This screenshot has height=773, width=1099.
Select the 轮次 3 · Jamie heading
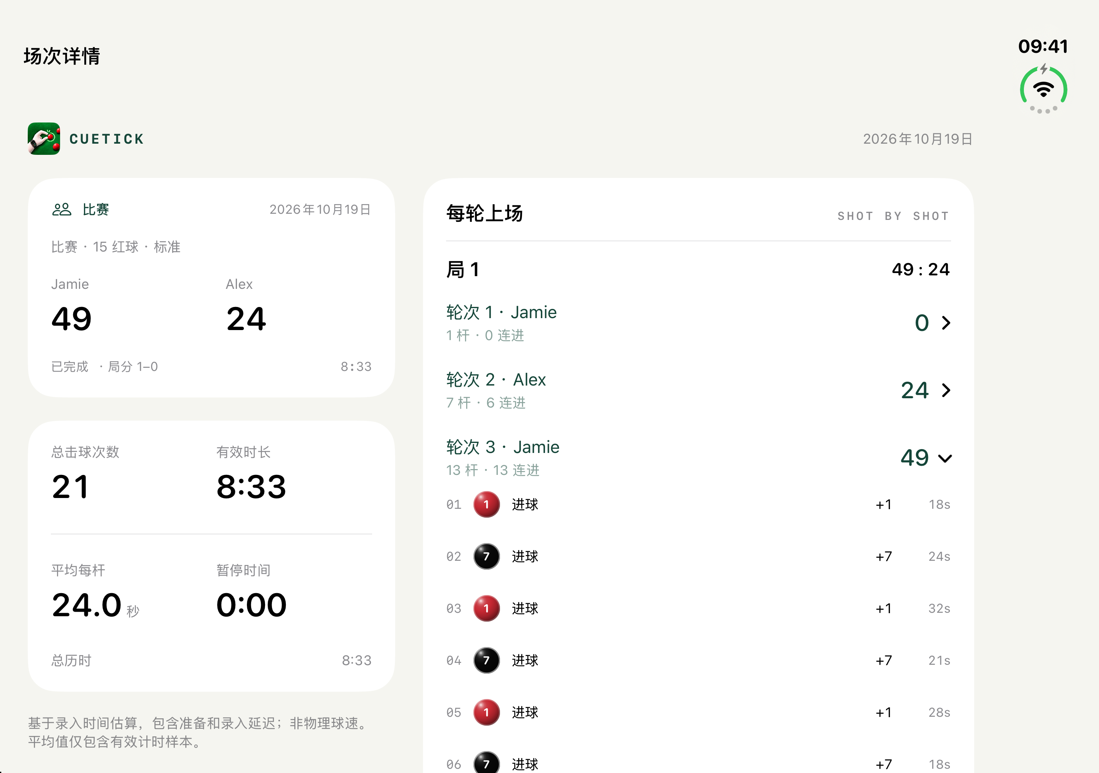point(503,447)
